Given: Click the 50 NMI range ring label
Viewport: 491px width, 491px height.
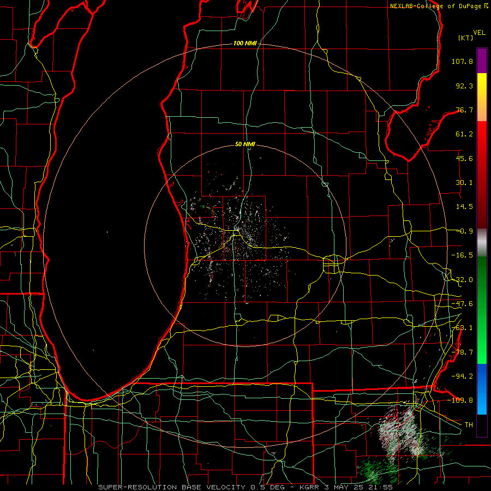Looking at the screenshot, I should coord(245,145).
